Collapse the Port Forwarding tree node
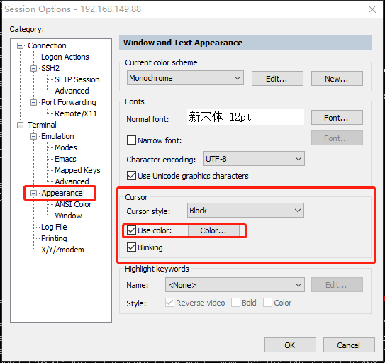This screenshot has height=363, width=385. point(33,102)
